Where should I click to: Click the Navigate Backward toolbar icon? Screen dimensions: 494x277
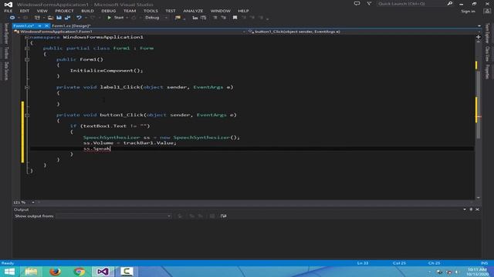click(12, 18)
